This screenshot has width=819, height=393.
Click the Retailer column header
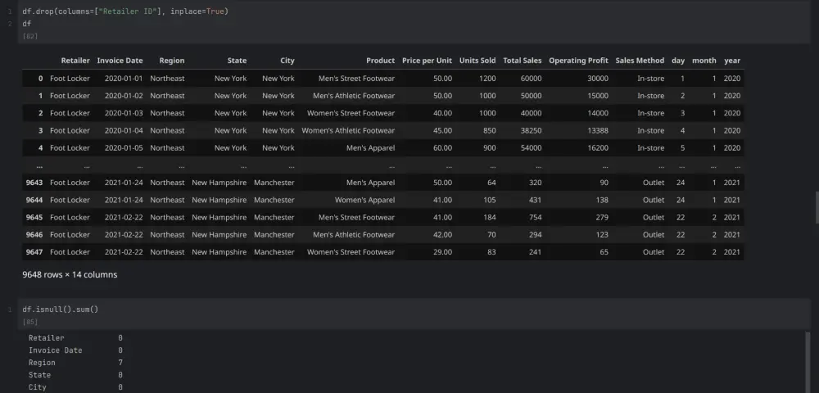[x=75, y=61]
